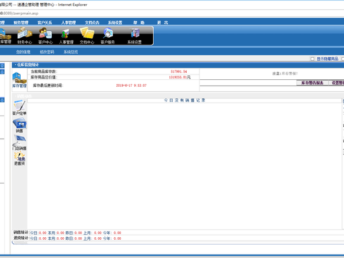Click the first small blue sidebar icon
344x258 pixels.
coord(2,65)
